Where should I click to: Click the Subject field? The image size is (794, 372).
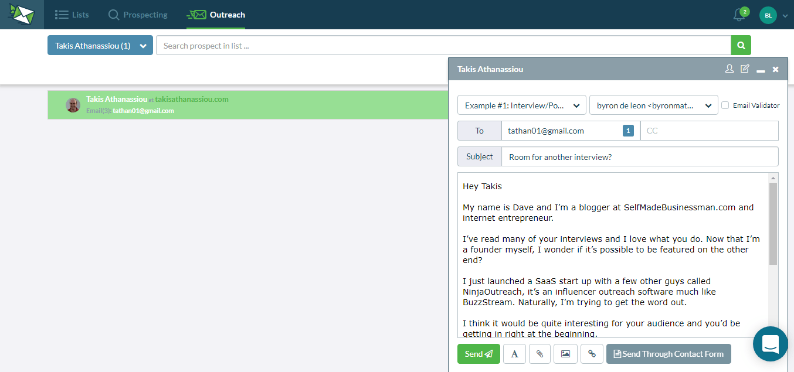[640, 156]
